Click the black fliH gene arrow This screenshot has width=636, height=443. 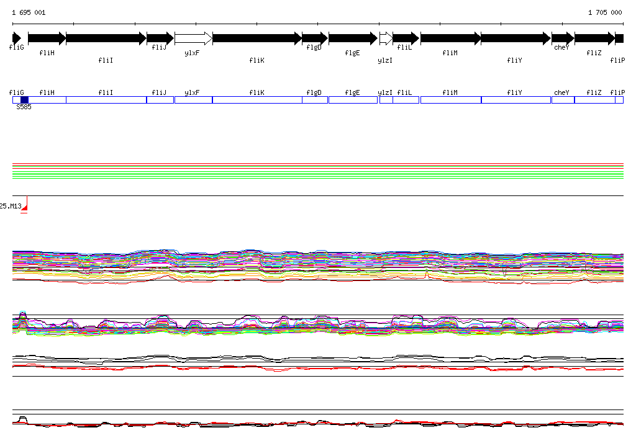[x=47, y=38]
